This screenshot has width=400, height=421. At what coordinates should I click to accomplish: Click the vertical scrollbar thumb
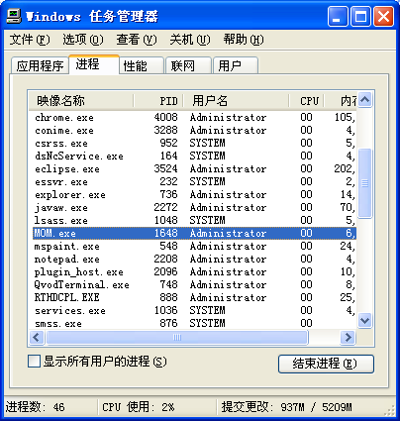click(365, 183)
